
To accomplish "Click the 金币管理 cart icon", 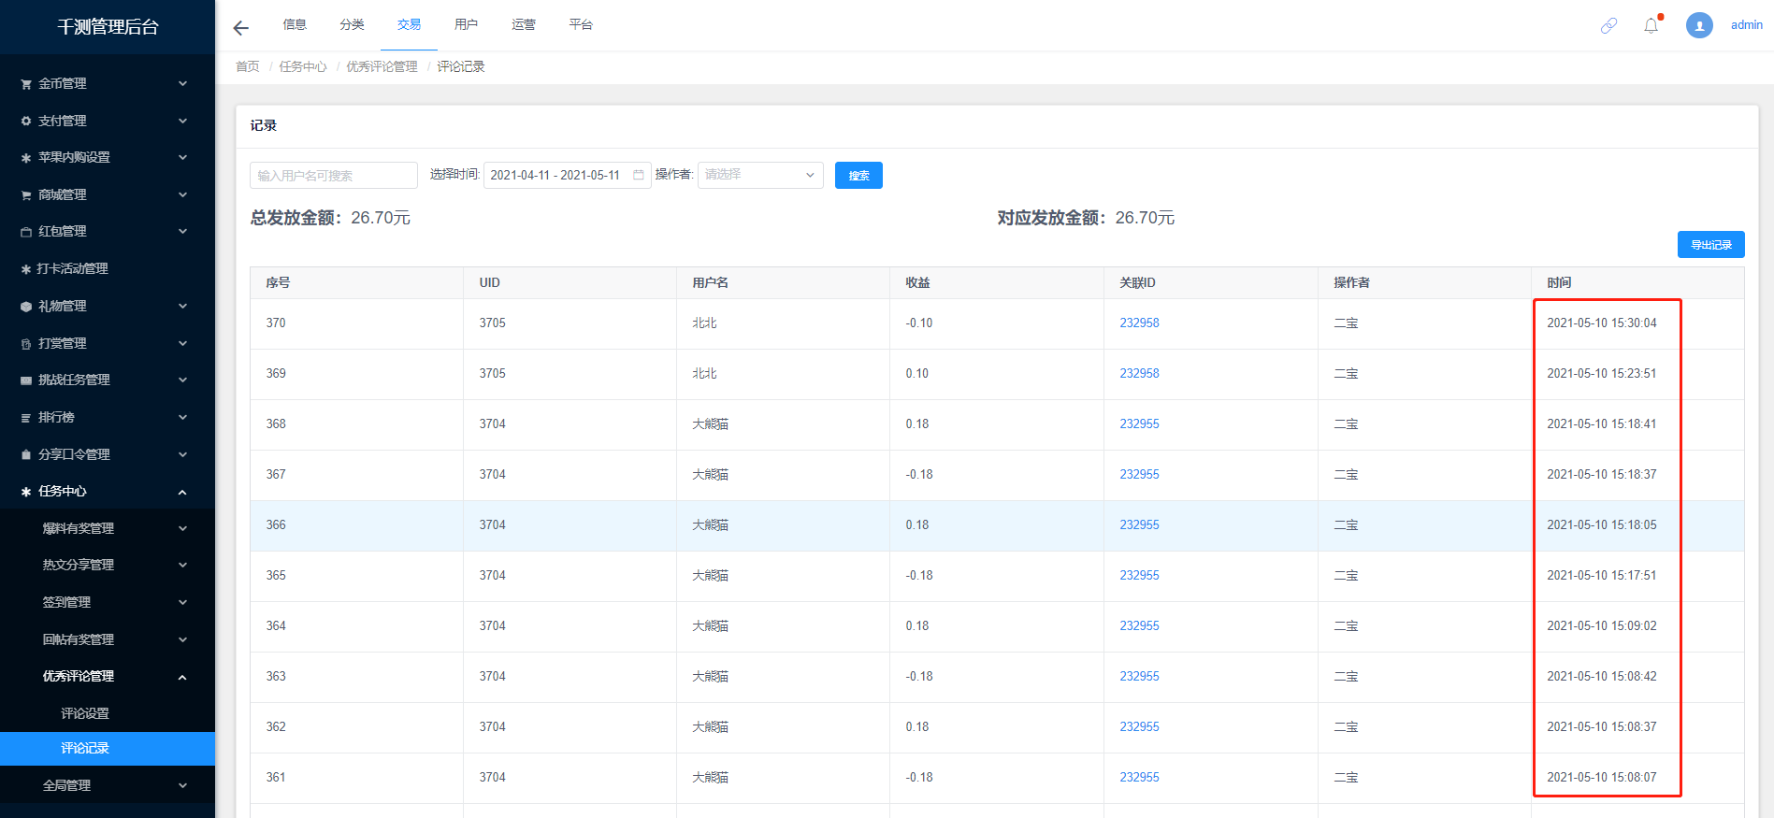I will click(x=26, y=84).
